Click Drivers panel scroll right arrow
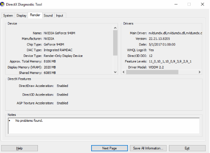Image resolution: width=210 pixels, height=153 pixels. [x=199, y=72]
